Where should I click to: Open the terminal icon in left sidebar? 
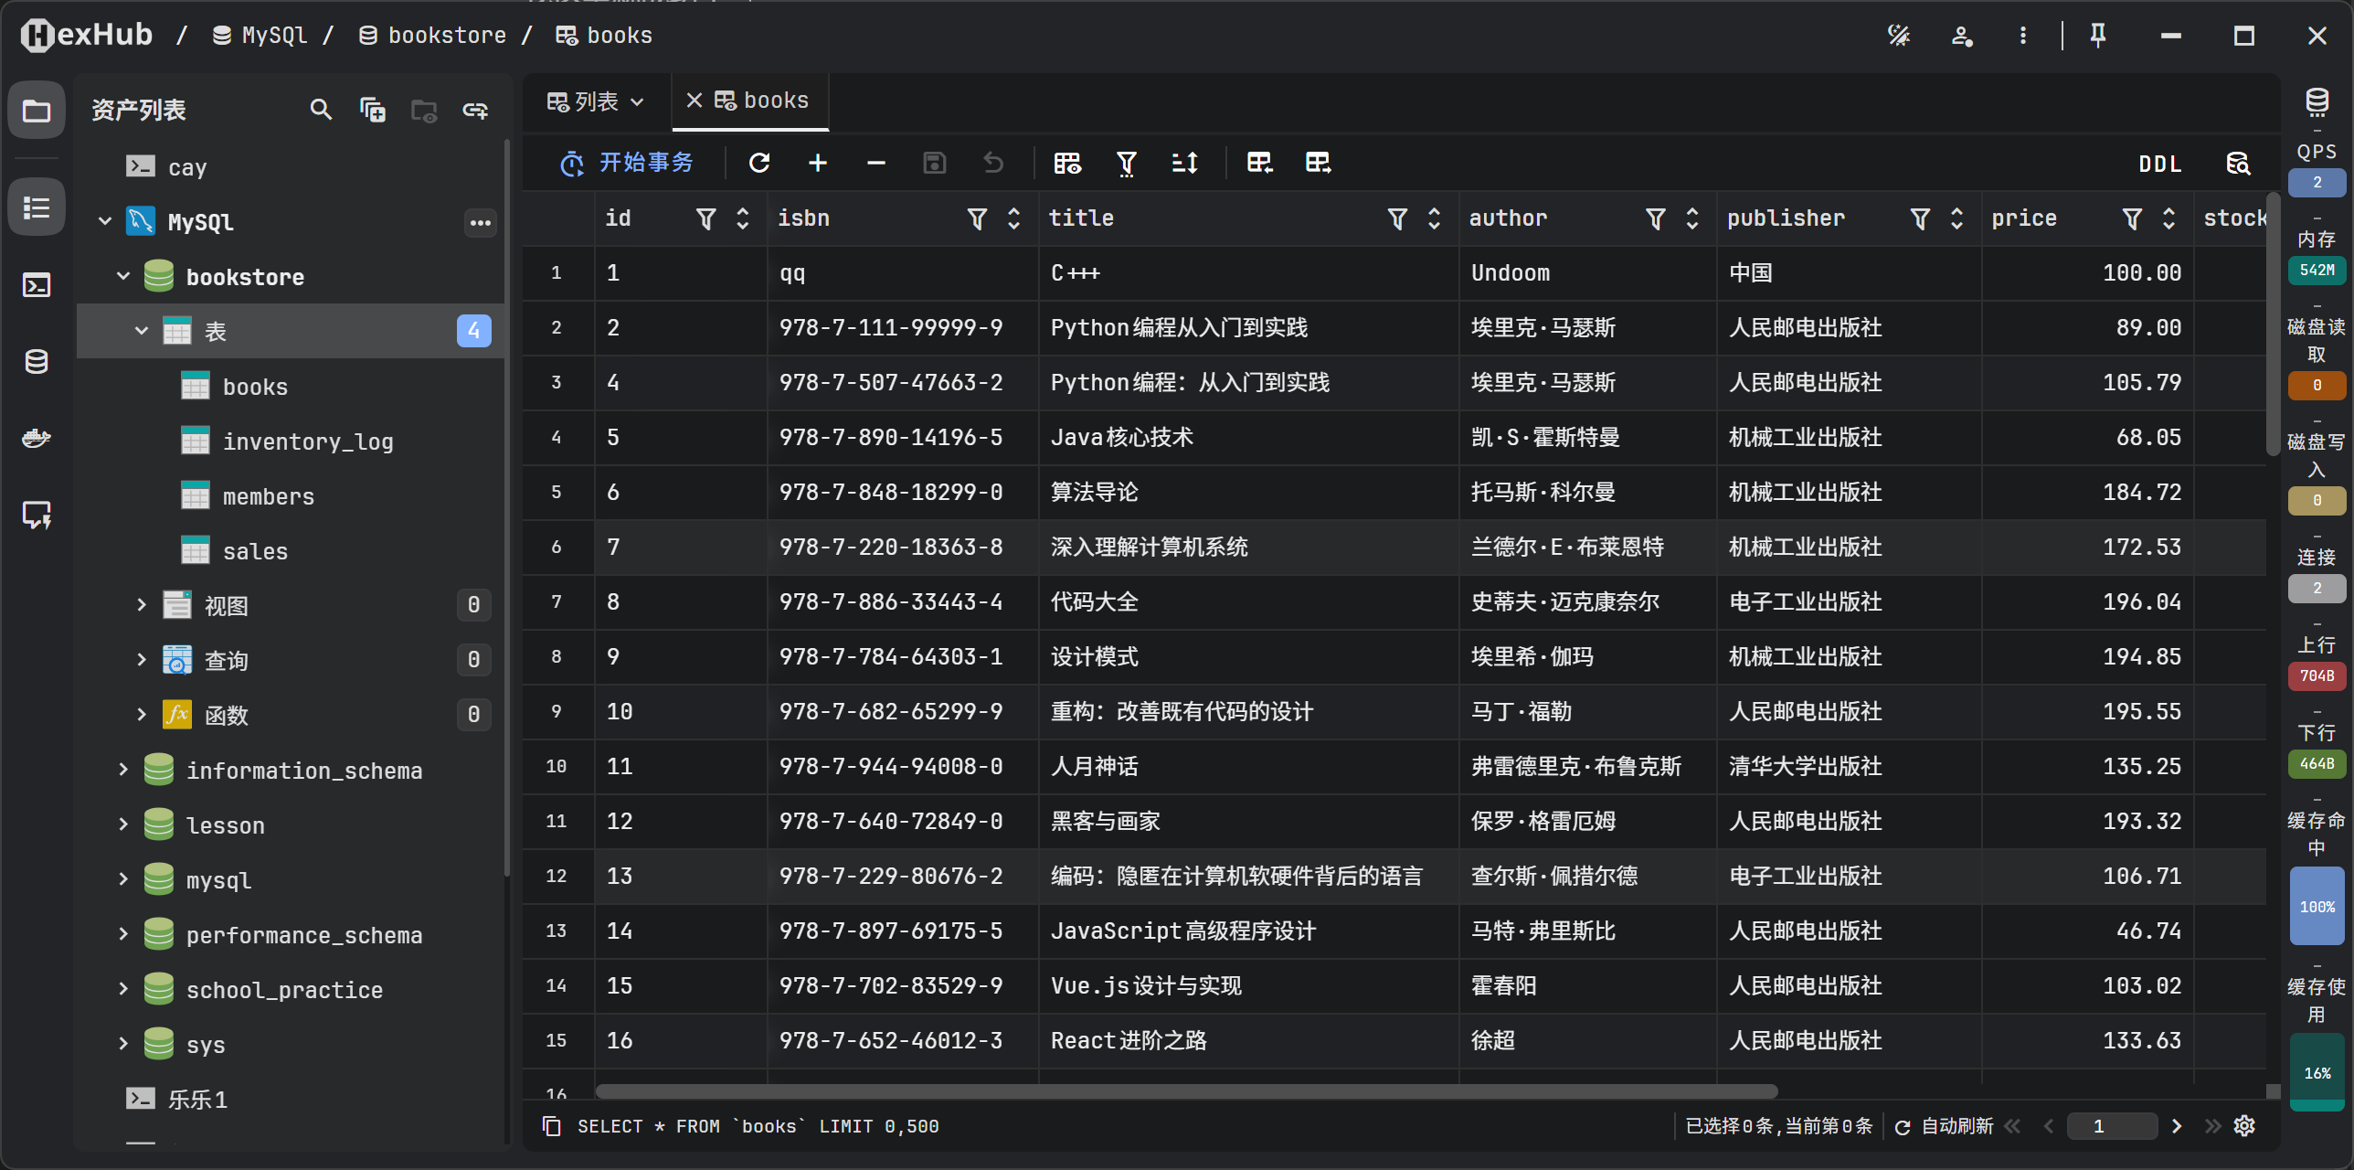tap(37, 285)
